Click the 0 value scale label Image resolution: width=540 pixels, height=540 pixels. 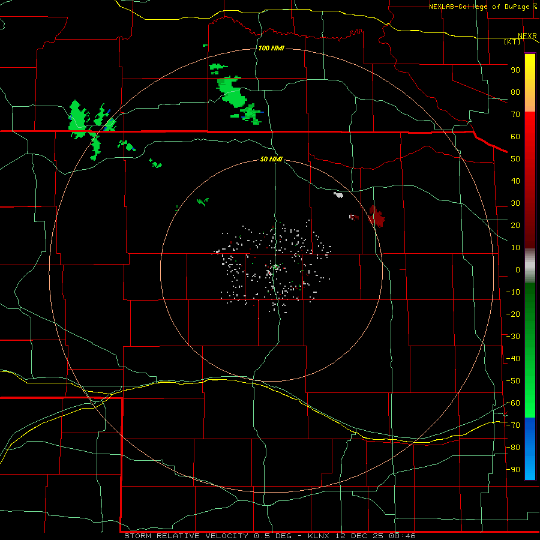[x=518, y=270]
